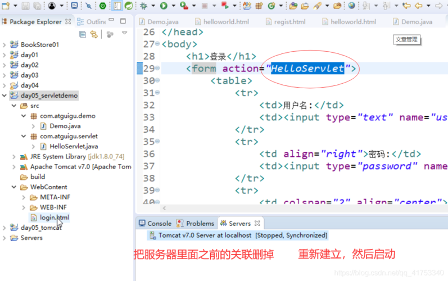This screenshot has height=281, width=448.
Task: Click the highlighted HelloServlet text in editor
Action: (x=307, y=69)
